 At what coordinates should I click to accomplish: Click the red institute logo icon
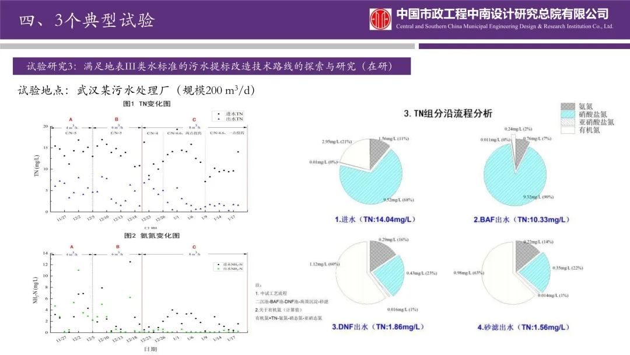click(380, 19)
